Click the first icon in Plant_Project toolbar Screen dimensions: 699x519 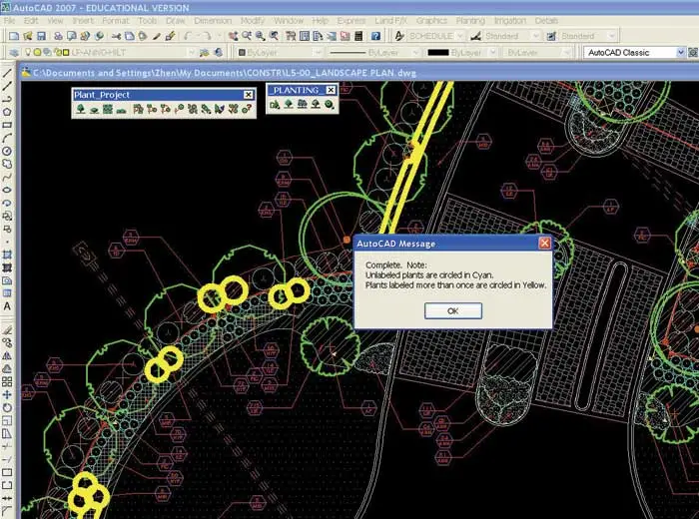(x=81, y=110)
